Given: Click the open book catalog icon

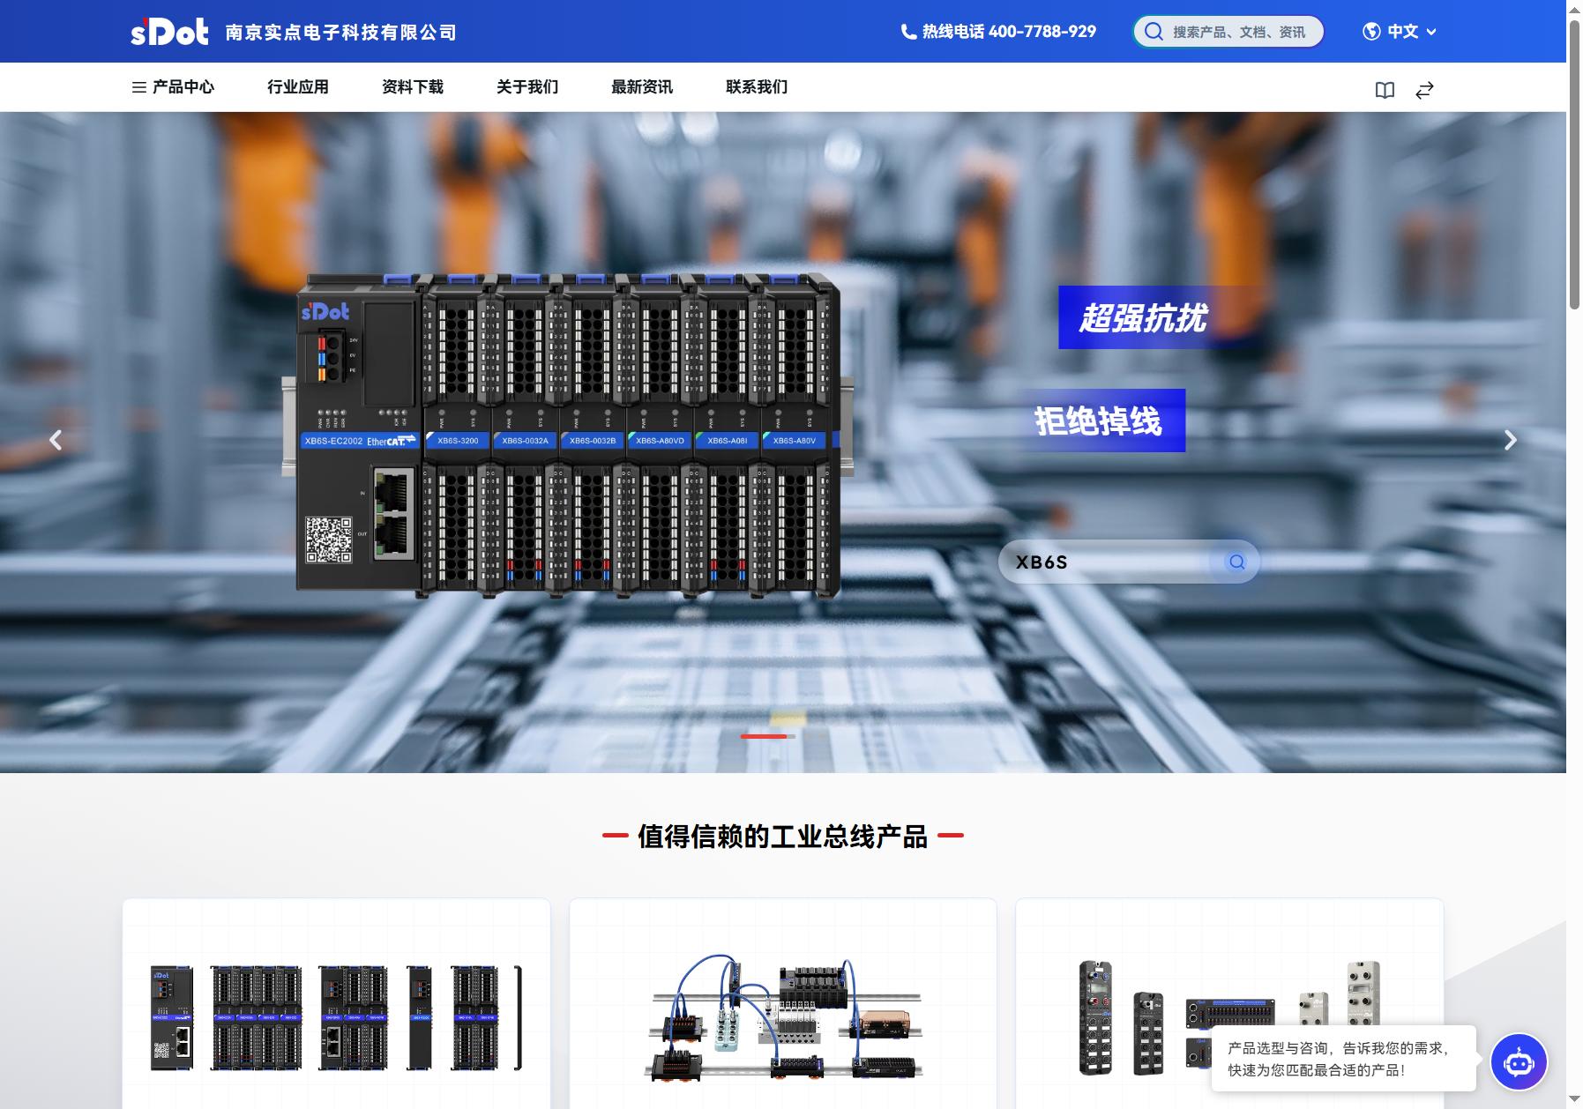Looking at the screenshot, I should (1385, 90).
